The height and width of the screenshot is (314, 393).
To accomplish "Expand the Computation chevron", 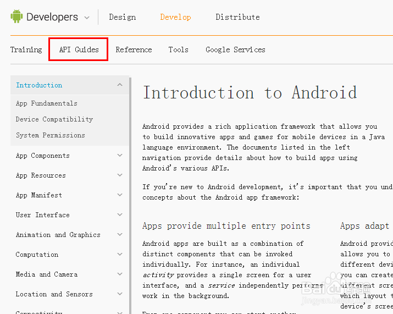I will (x=120, y=254).
